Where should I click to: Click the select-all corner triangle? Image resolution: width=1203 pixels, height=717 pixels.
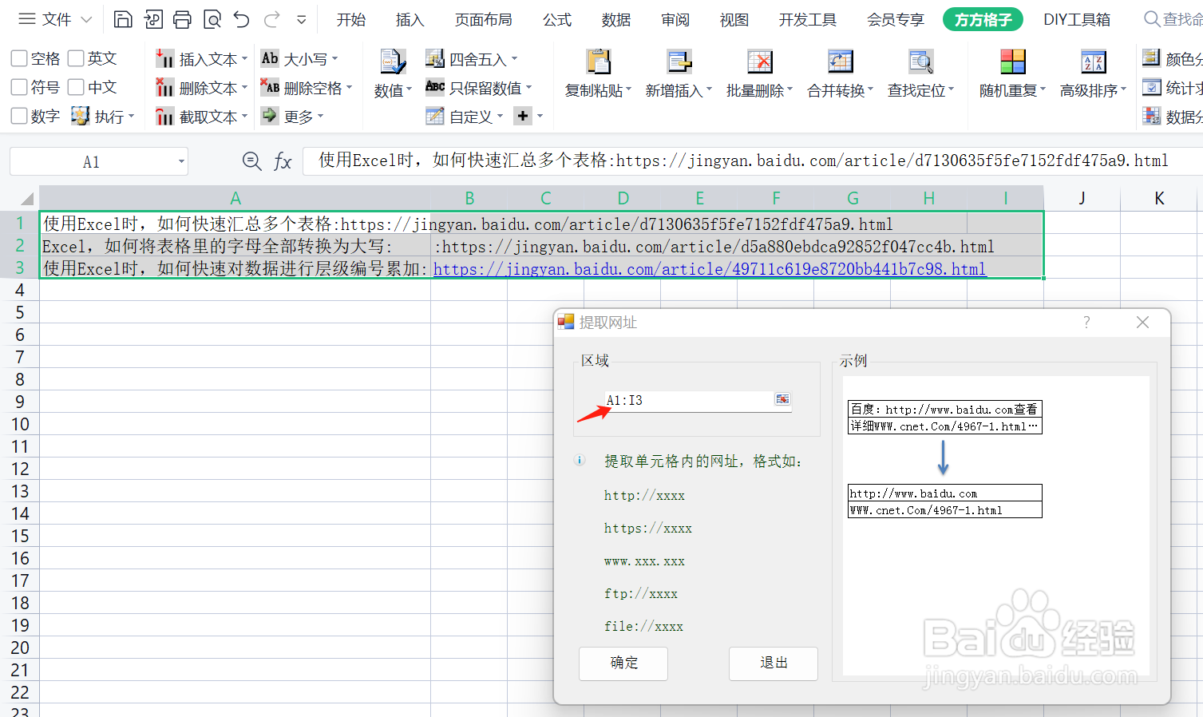[26, 198]
